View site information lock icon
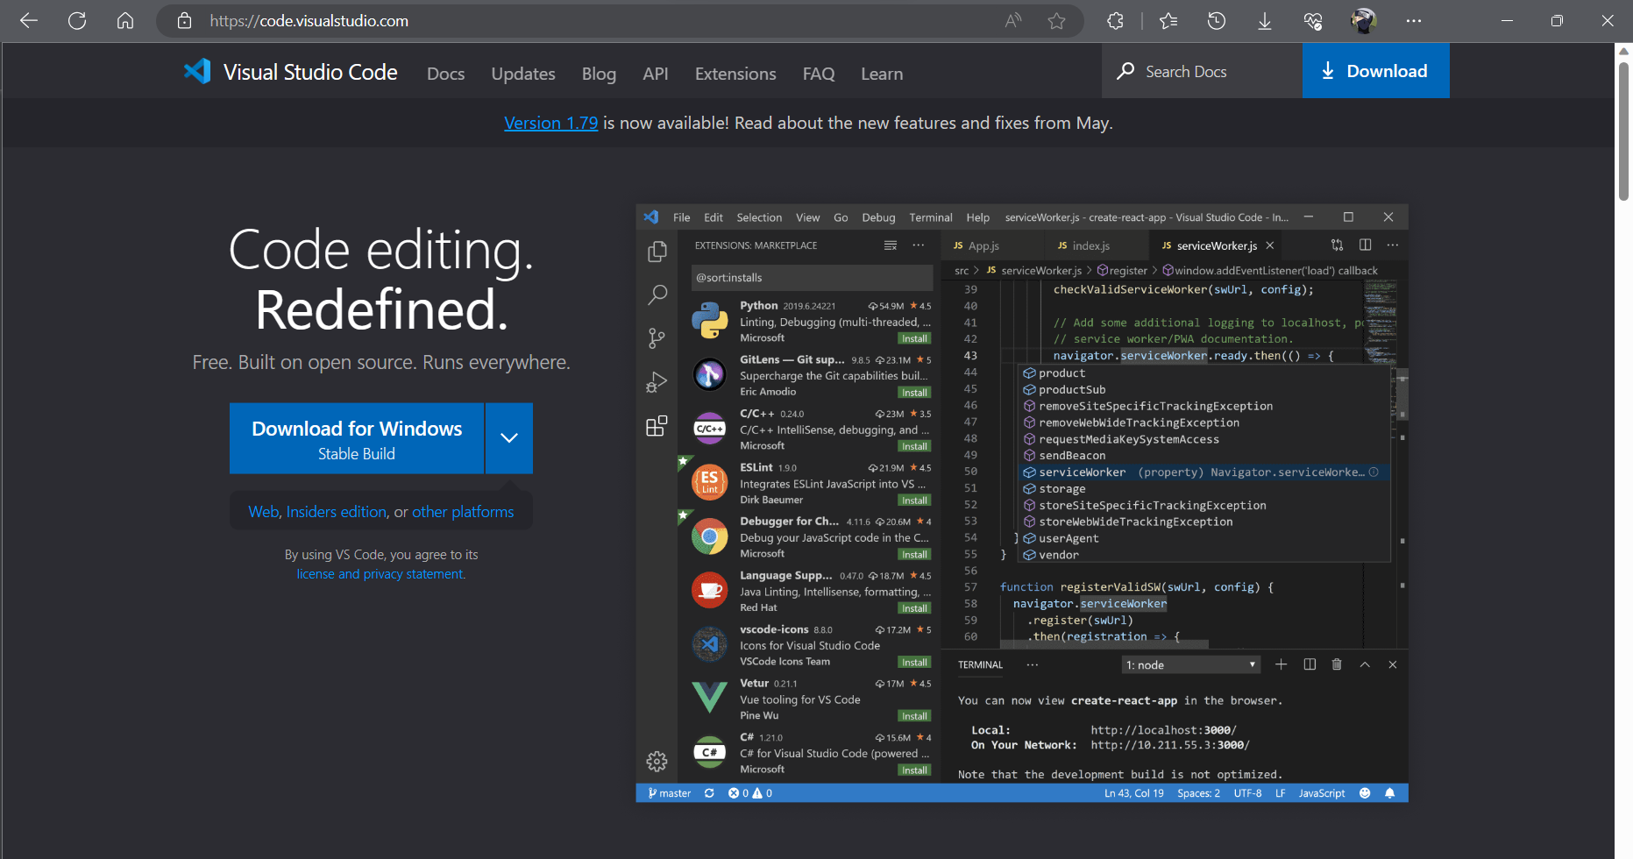Screen dimensions: 1633x859 tap(184, 21)
